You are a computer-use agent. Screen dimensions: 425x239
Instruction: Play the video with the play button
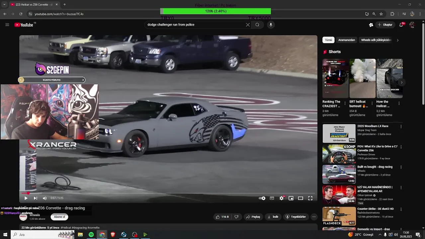26,198
